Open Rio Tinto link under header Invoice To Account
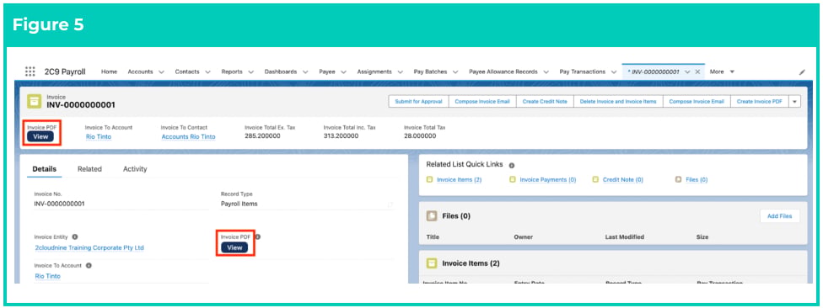 pyautogui.click(x=99, y=136)
